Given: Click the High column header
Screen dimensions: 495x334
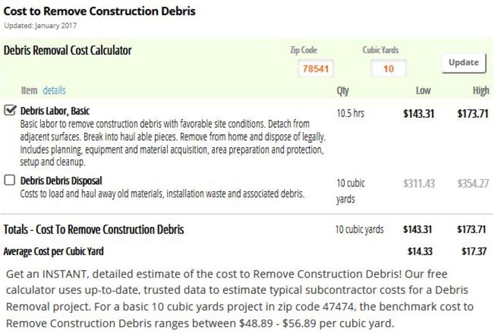Looking at the screenshot, I should 481,91.
